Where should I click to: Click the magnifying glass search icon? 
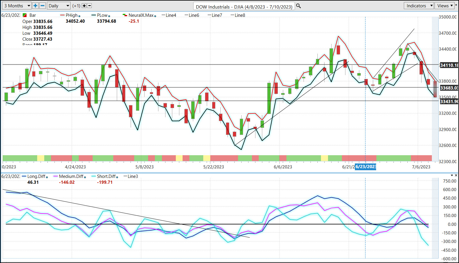click(299, 6)
